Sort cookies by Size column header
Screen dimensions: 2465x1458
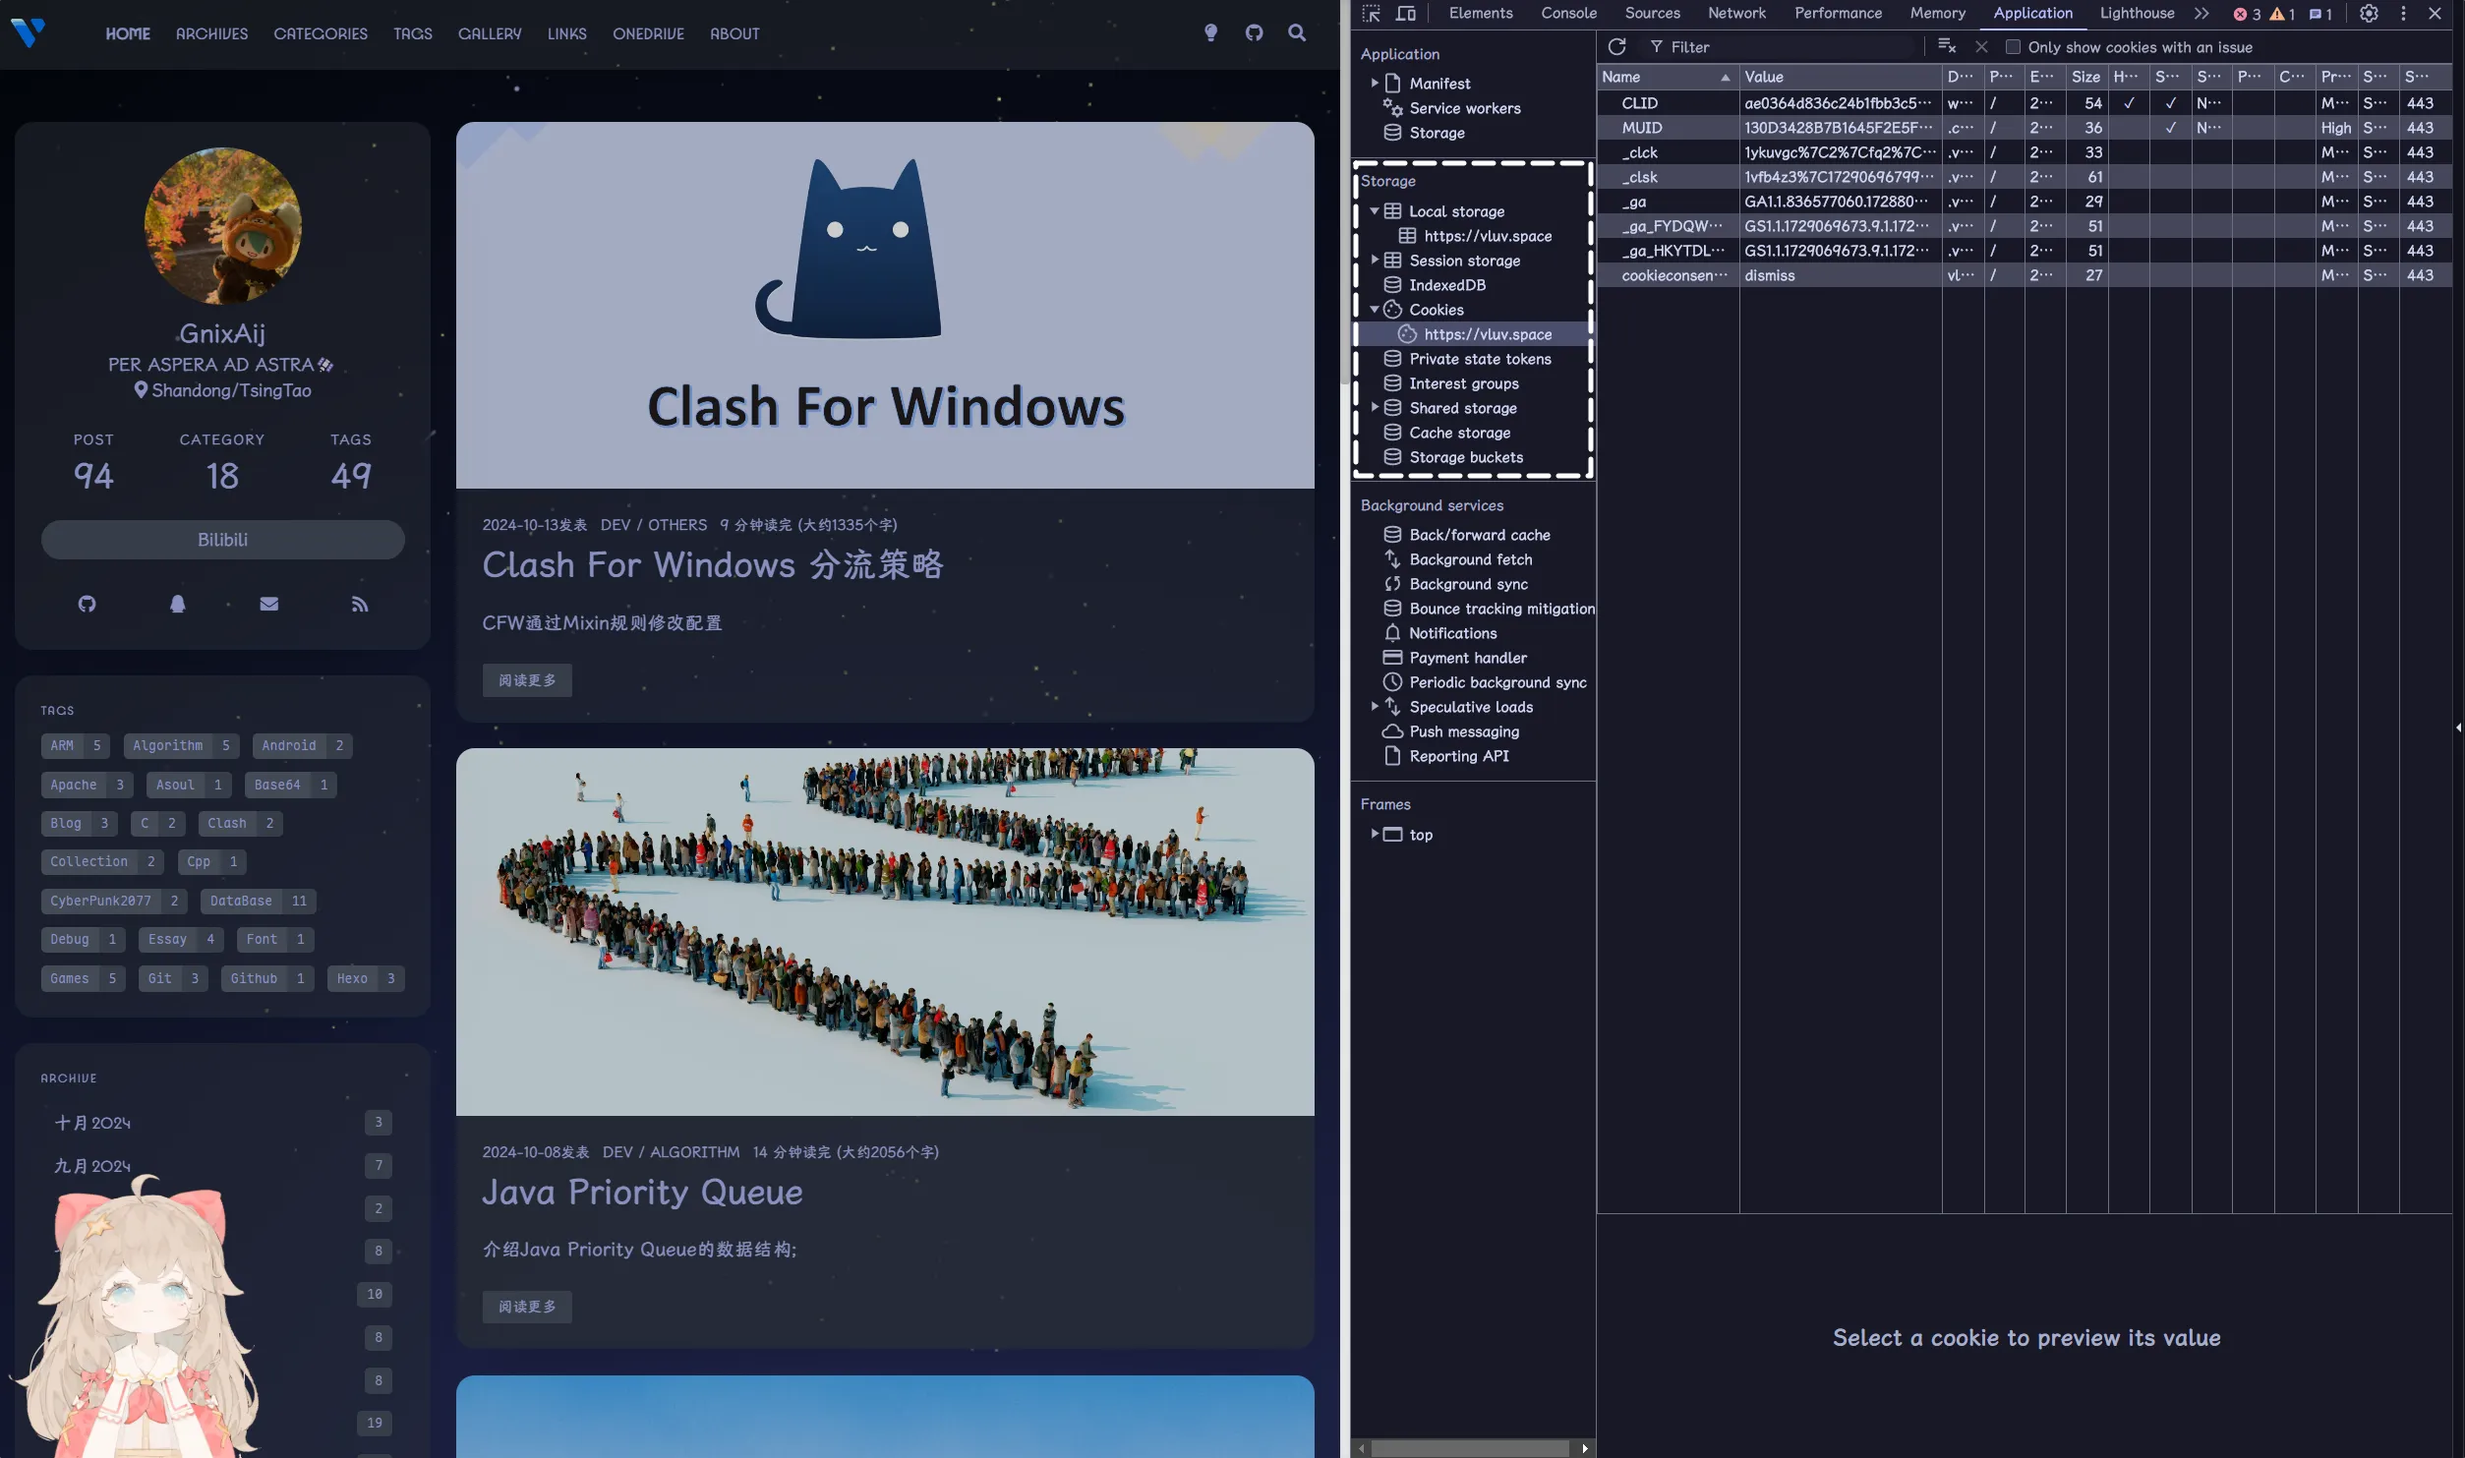2085,77
